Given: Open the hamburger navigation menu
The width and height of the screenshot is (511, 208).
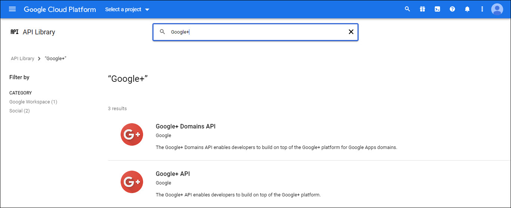Looking at the screenshot, I should click(x=12, y=9).
